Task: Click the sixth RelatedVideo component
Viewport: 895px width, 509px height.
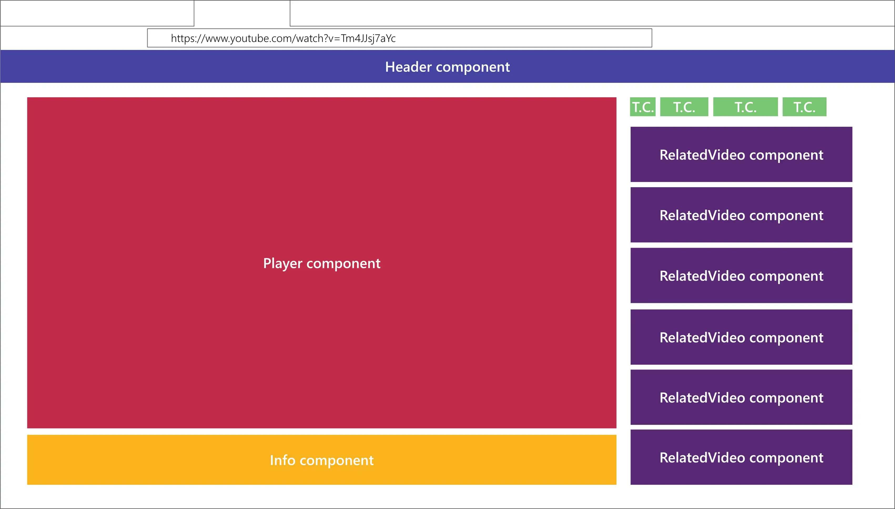Action: point(741,457)
